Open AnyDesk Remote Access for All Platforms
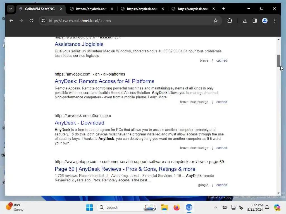This screenshot has height=214, width=286. [104, 81]
